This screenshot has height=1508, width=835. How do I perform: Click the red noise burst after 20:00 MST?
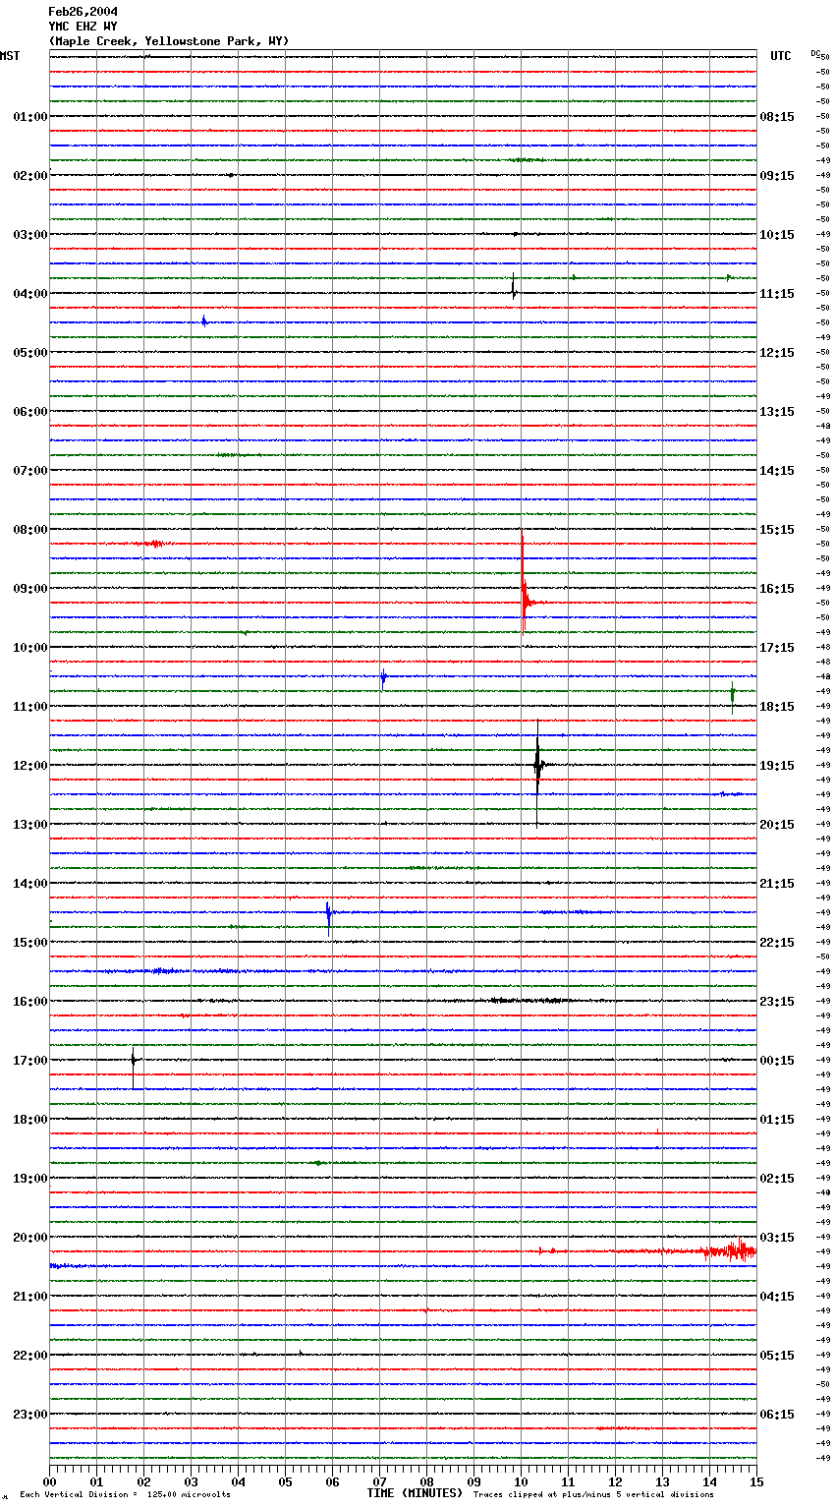pyautogui.click(x=731, y=1250)
